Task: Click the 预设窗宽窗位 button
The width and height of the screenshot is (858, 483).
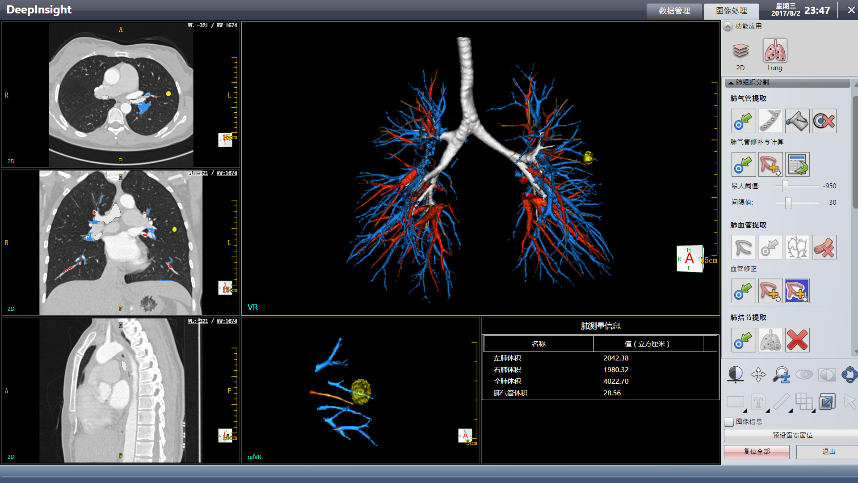Action: point(792,435)
